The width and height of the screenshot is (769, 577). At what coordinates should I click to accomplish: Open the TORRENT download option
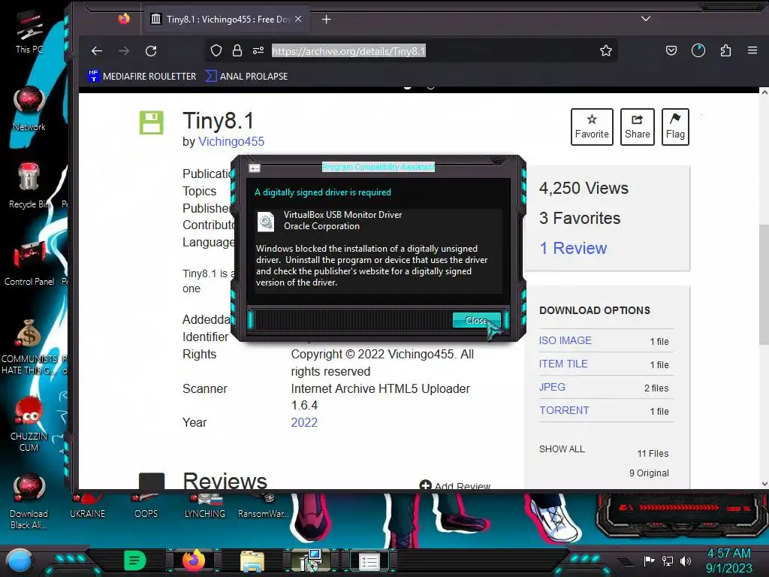[564, 410]
